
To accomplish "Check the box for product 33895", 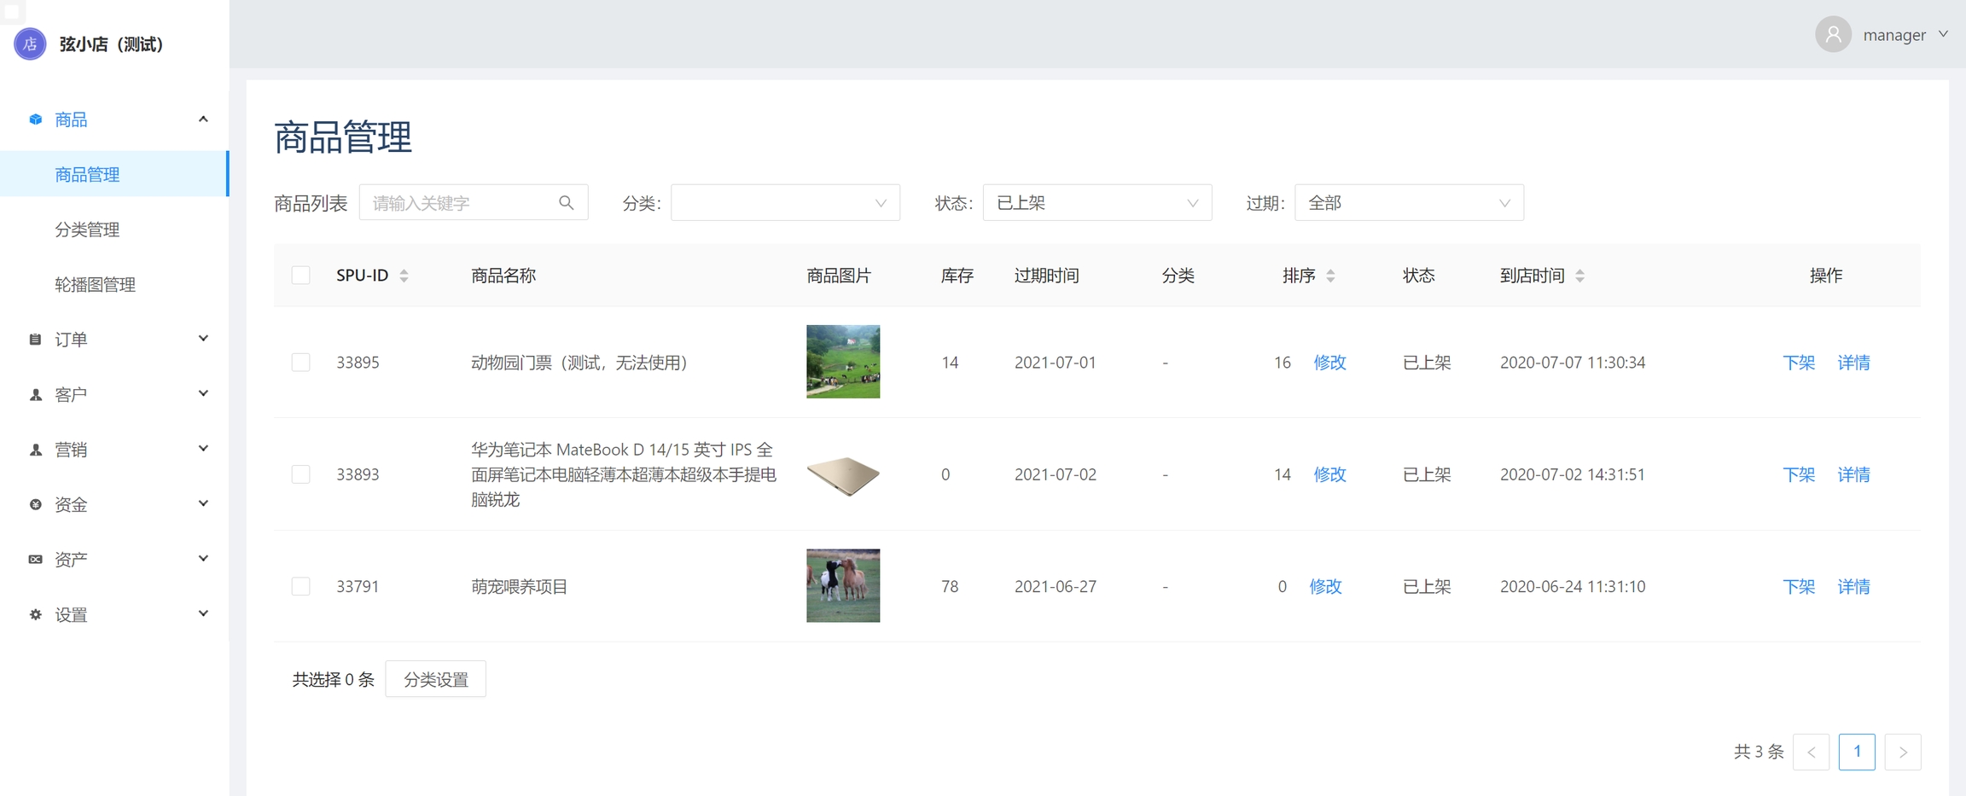I will 300,363.
